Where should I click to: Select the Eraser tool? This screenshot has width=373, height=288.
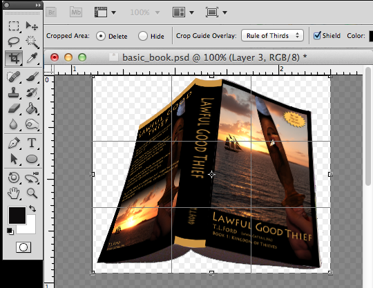tap(14, 108)
